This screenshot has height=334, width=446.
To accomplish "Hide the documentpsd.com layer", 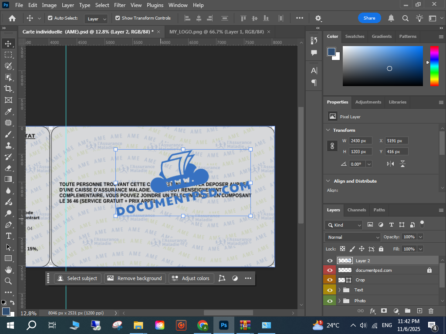I will tap(330, 270).
